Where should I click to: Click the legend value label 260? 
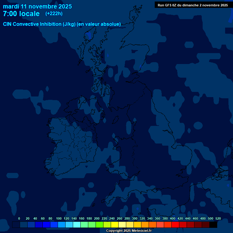tap(120, 218)
